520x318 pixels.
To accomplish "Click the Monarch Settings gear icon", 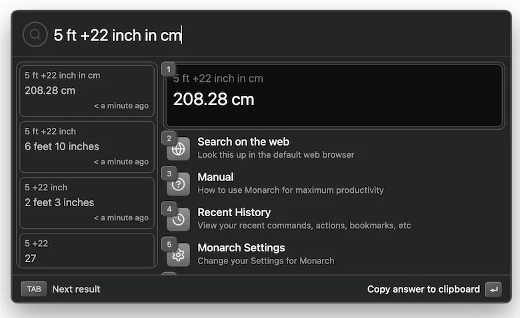I will pyautogui.click(x=179, y=255).
